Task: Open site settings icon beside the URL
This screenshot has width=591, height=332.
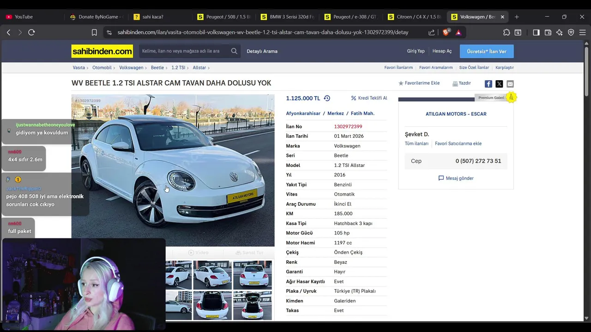Action: [109, 32]
